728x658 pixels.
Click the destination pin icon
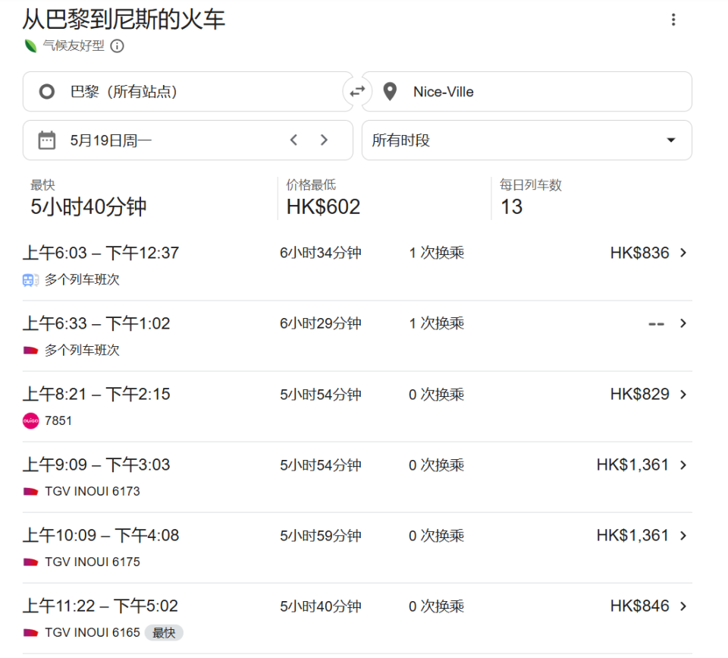[390, 92]
